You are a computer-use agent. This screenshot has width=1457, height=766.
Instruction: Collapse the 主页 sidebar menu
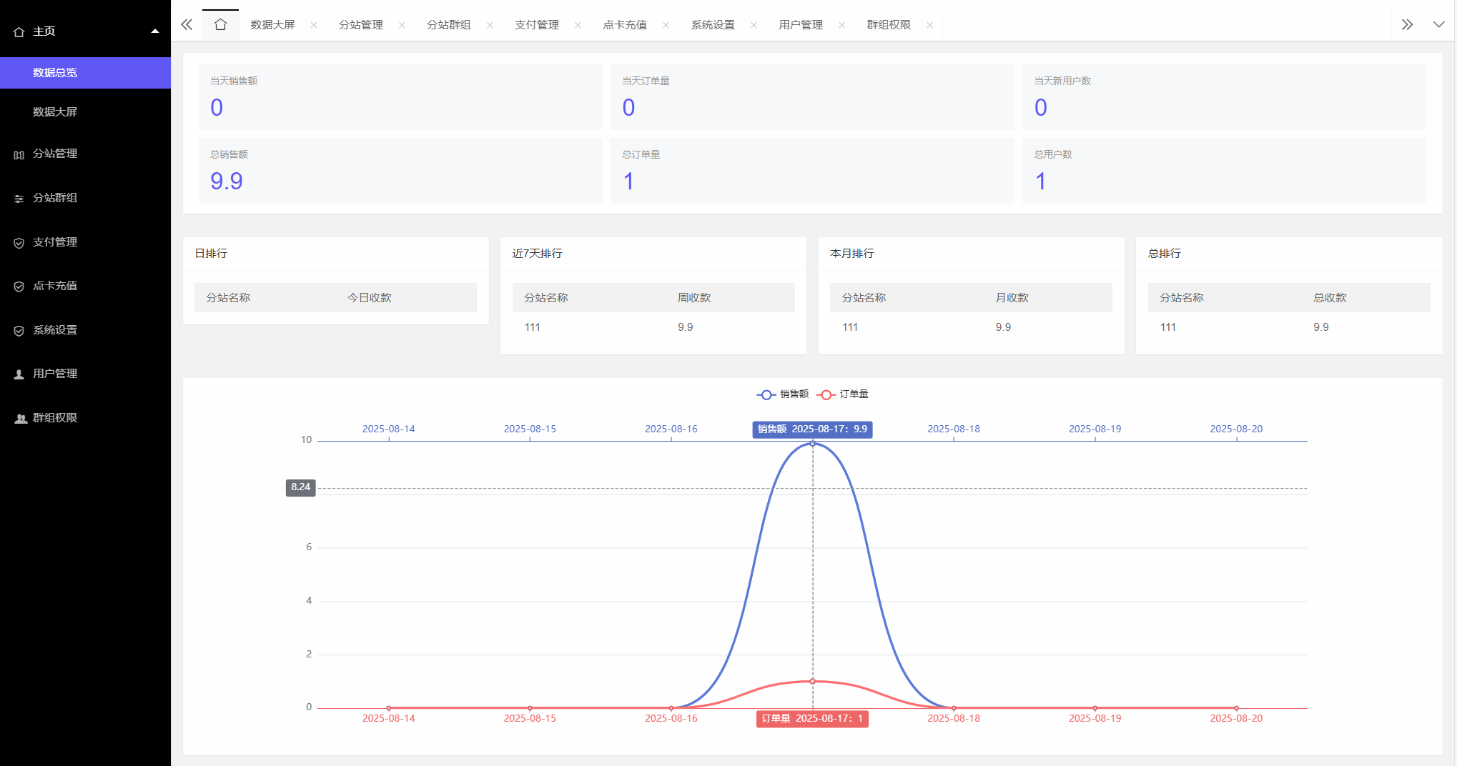click(154, 31)
